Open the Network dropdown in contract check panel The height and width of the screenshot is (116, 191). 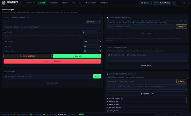pyautogui.click(x=93, y=22)
